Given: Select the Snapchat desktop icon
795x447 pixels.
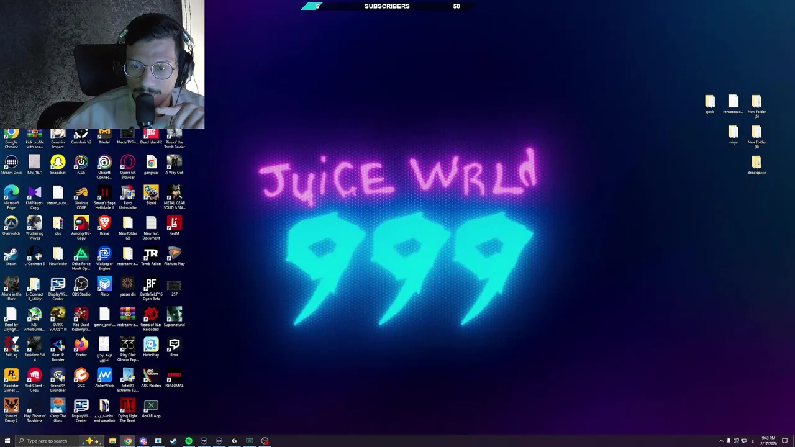Looking at the screenshot, I should coord(58,165).
